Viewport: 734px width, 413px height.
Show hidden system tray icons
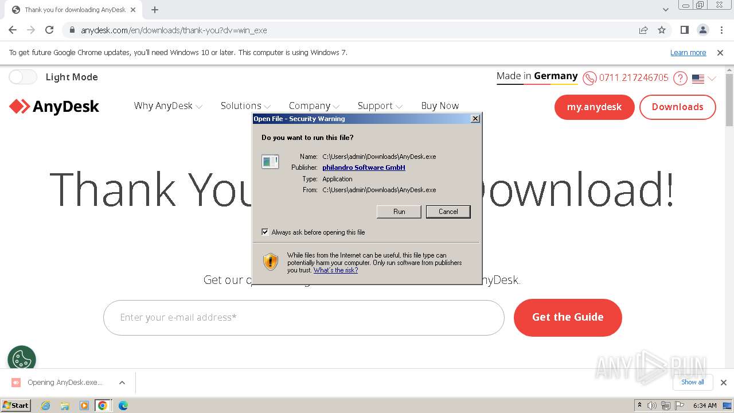pos(639,405)
